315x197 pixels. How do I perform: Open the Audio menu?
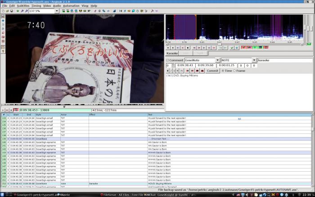(x=57, y=5)
